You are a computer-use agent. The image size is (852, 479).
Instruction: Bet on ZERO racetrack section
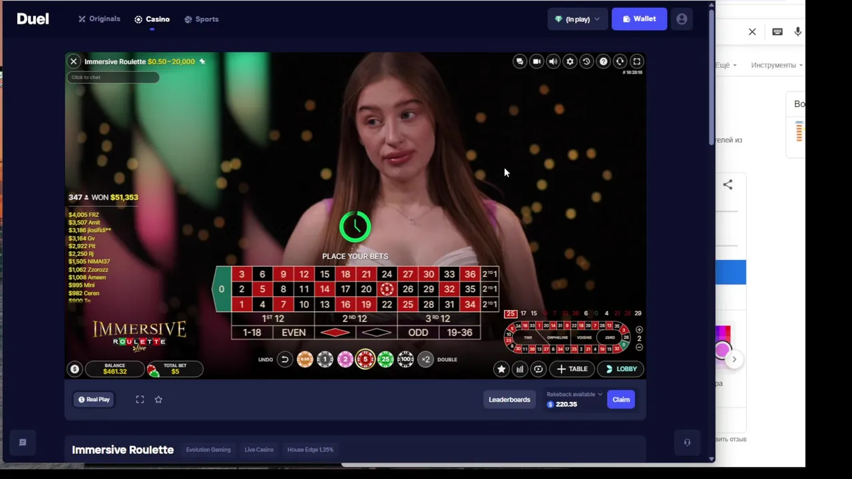pyautogui.click(x=610, y=337)
